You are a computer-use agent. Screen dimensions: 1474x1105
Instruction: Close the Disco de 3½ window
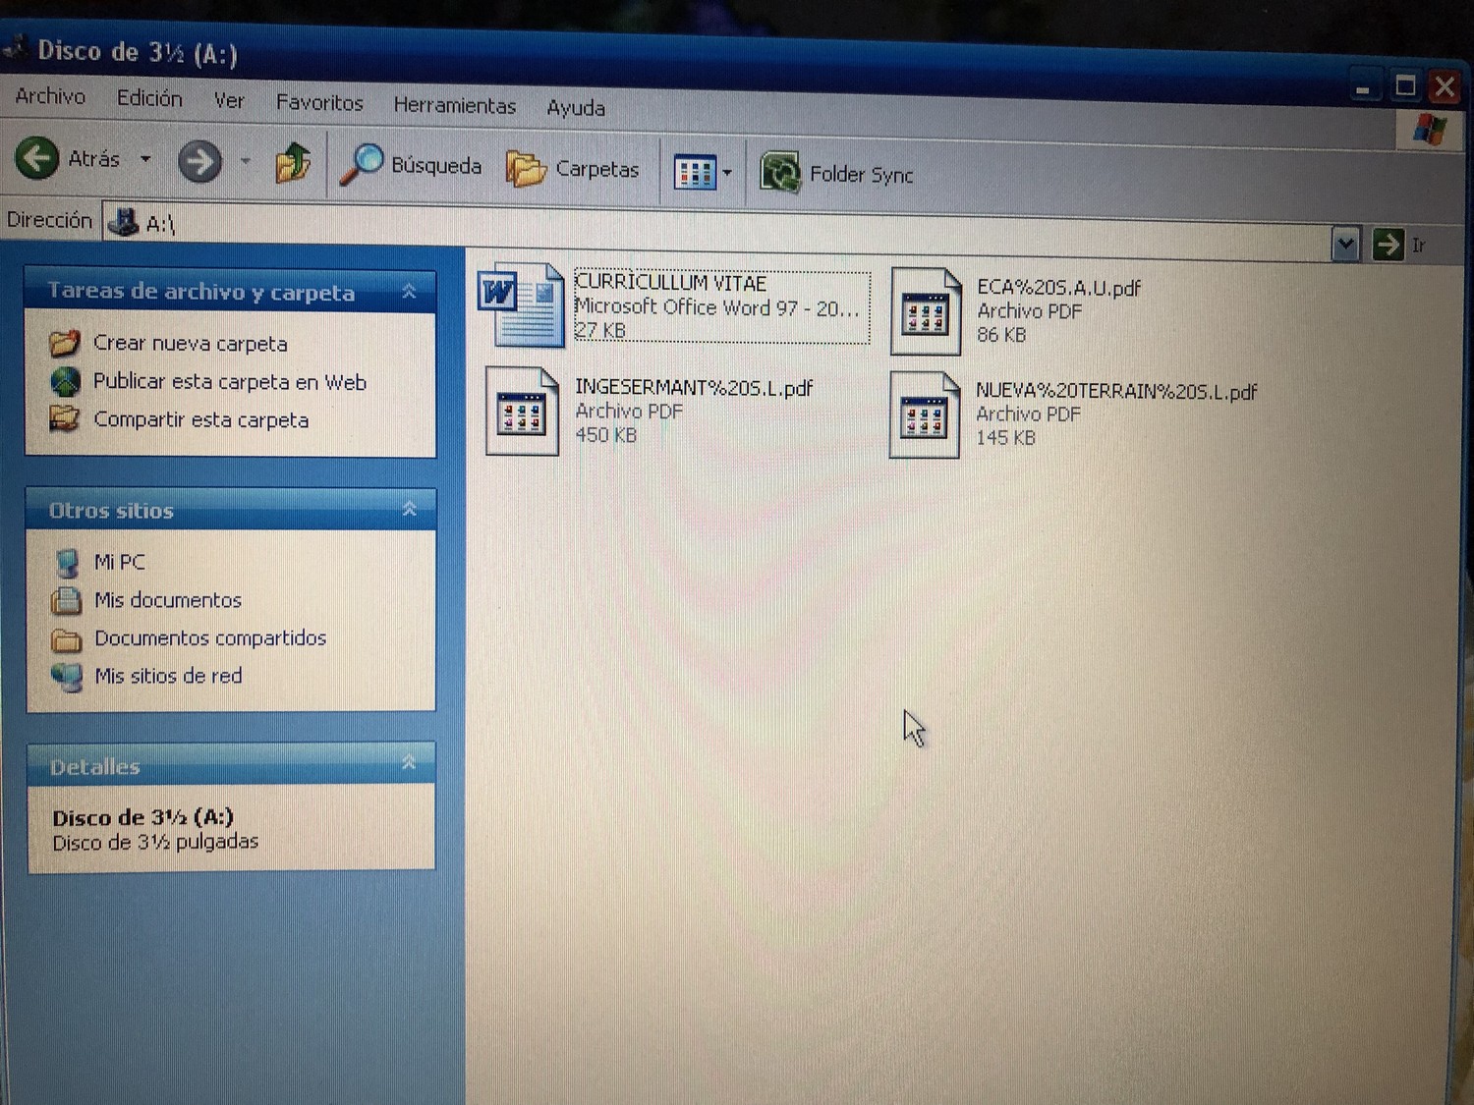[1445, 86]
